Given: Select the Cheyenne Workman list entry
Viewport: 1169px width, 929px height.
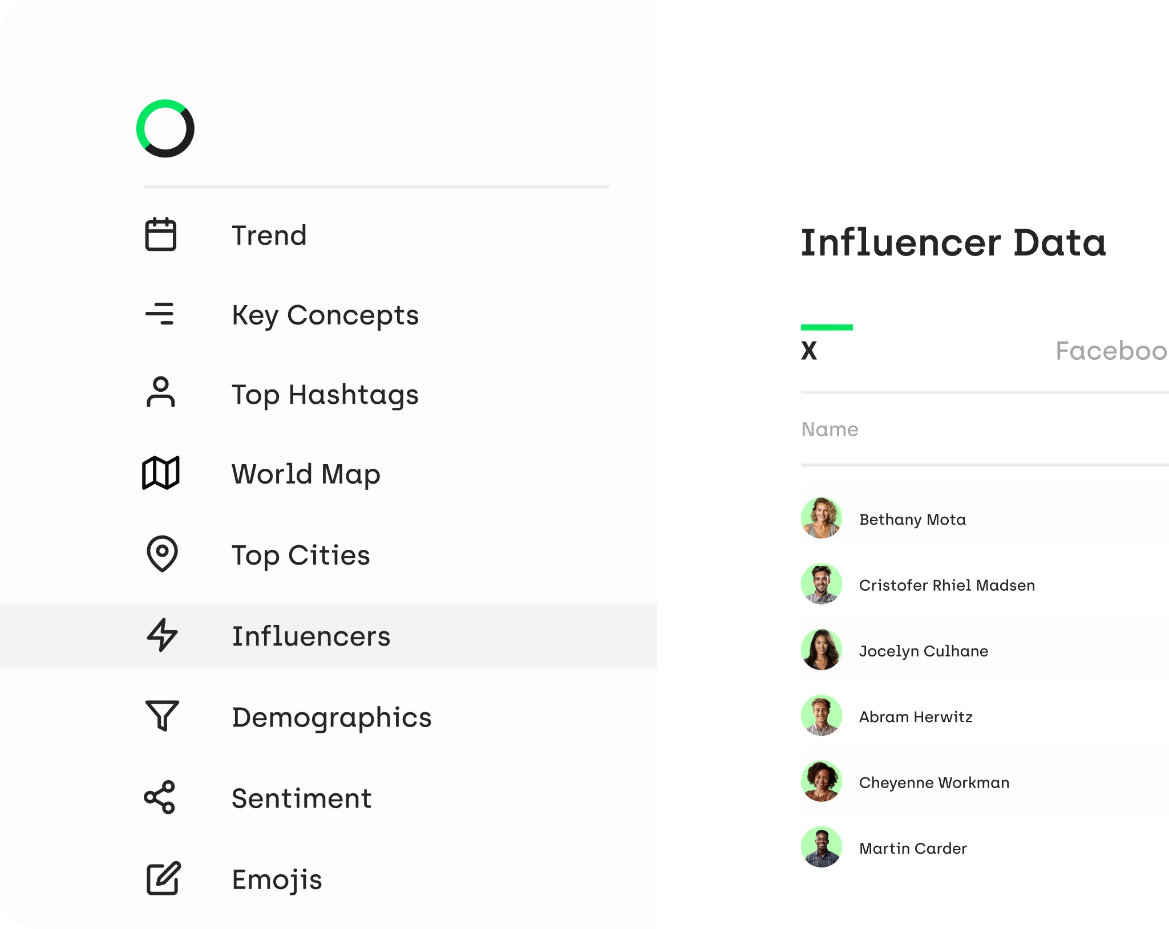Looking at the screenshot, I should [934, 782].
